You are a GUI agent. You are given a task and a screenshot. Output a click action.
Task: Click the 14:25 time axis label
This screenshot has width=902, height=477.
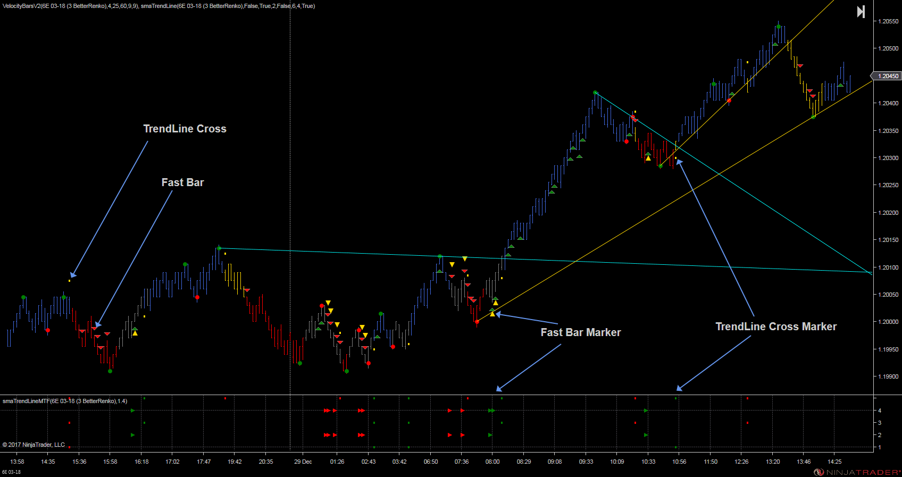834,462
